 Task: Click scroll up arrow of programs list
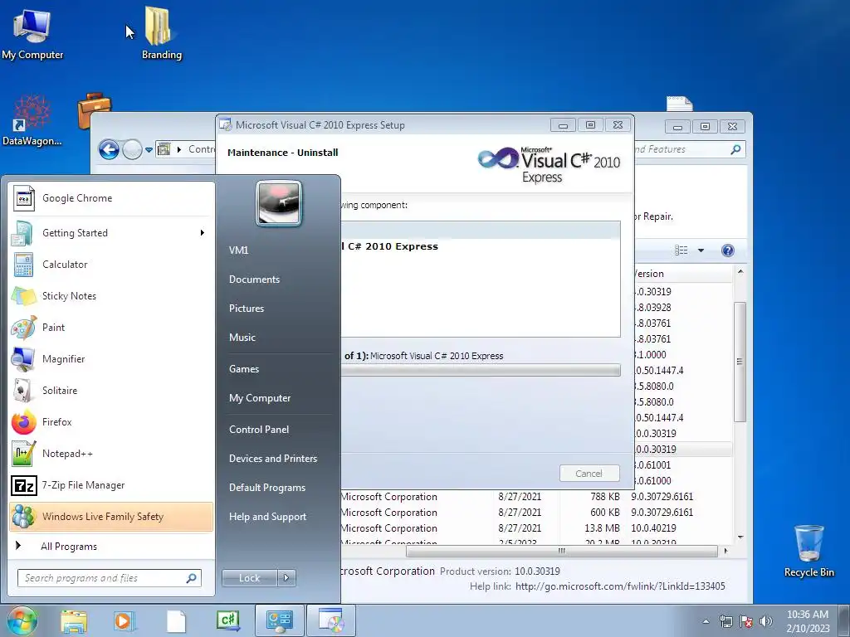pyautogui.click(x=740, y=271)
